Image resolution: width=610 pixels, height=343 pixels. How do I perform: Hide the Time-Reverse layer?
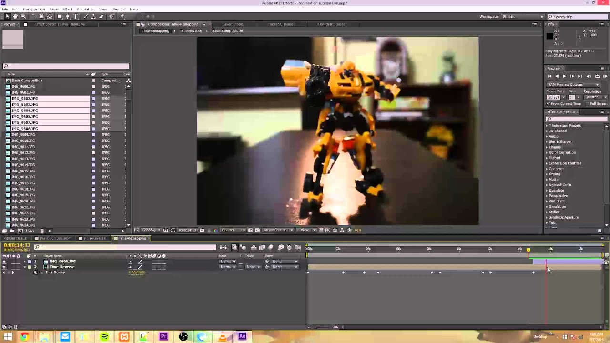pyautogui.click(x=4, y=267)
